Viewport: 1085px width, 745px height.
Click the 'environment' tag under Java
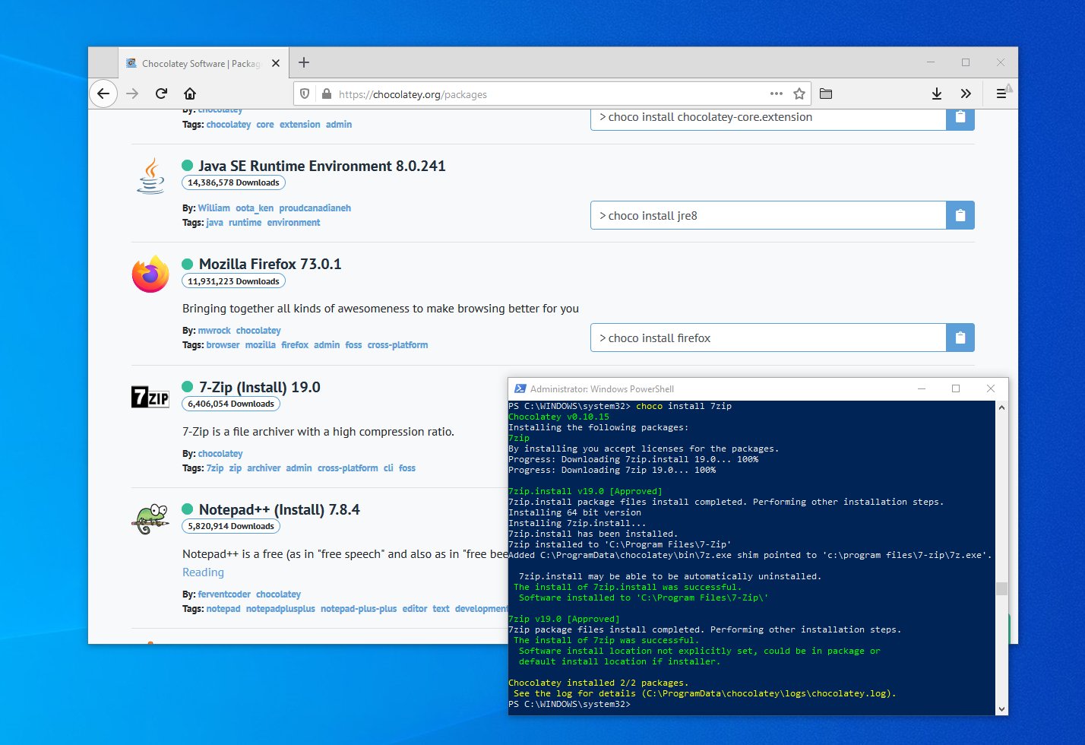tap(293, 222)
